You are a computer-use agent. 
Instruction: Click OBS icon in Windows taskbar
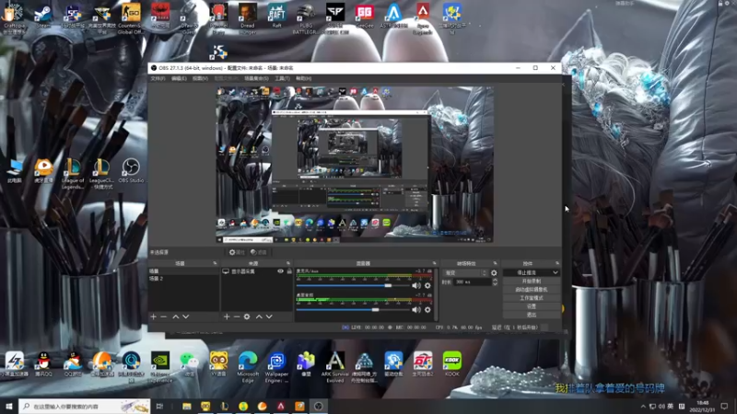(x=318, y=406)
